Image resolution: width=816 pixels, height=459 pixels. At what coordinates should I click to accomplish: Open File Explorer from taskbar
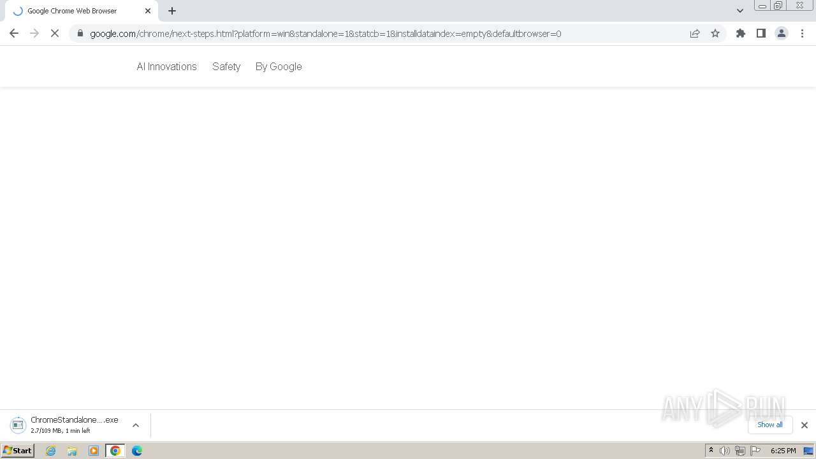click(72, 451)
